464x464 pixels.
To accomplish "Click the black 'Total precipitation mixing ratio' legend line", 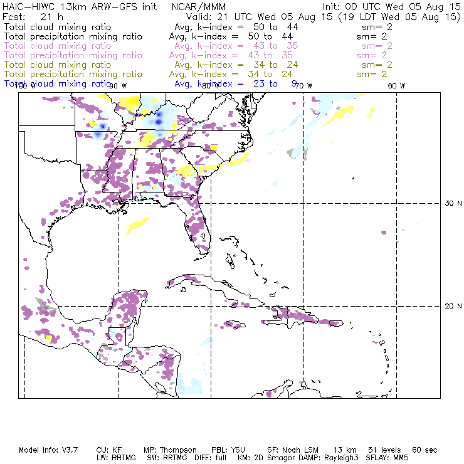I will pyautogui.click(x=73, y=36).
